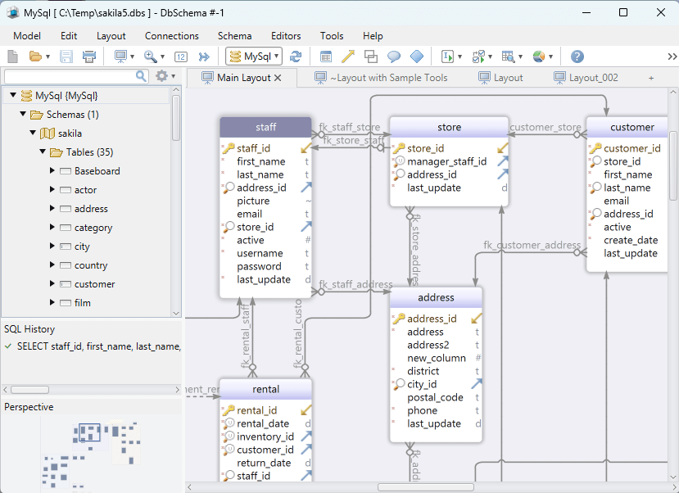Click the data explorer table-magnifier icon
Viewport: 679px width, 493px height.
pos(509,57)
